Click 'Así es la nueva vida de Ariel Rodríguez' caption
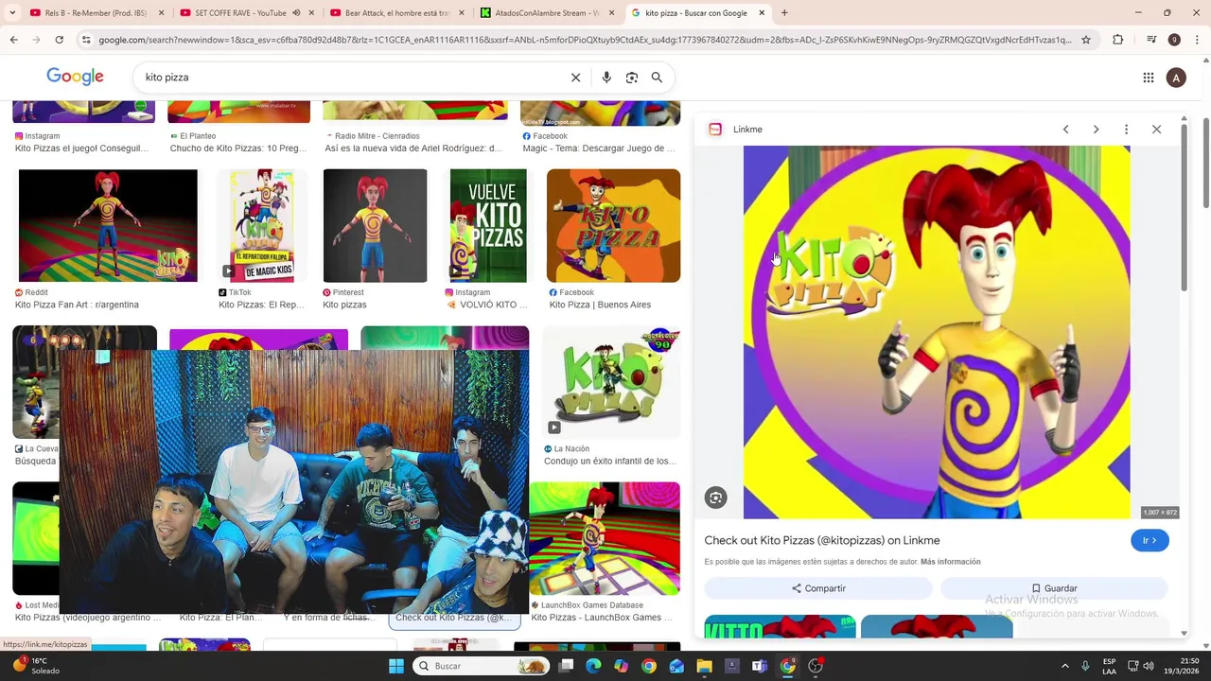The height and width of the screenshot is (681, 1211). [413, 148]
